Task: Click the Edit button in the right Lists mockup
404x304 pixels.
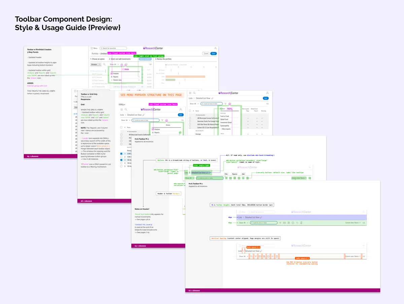Action: (x=266, y=98)
